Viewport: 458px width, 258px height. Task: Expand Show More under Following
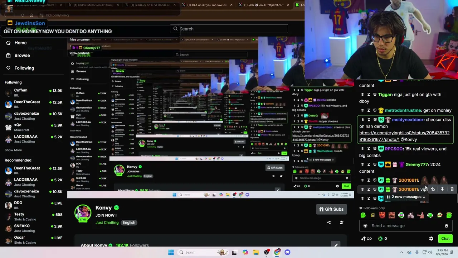click(x=13, y=150)
